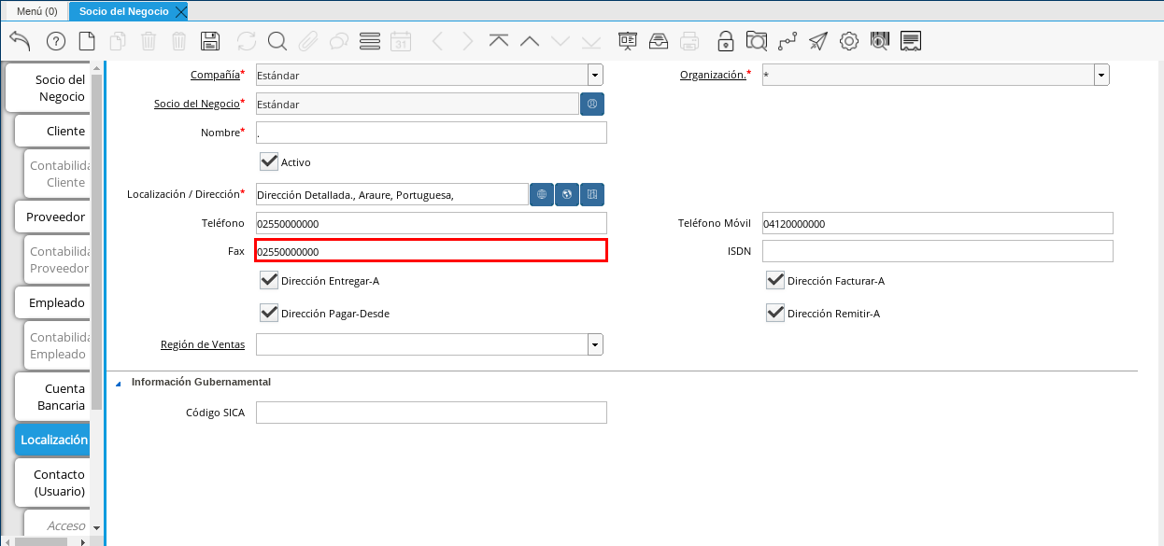
Task: Click the Undo changes arrow icon
Action: (x=20, y=41)
